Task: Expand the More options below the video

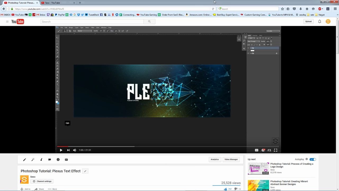Action: click(x=52, y=189)
